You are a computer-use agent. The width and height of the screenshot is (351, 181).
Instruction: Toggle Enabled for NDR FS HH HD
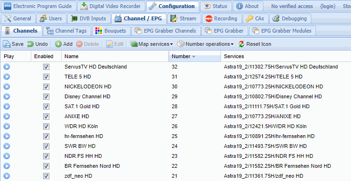(46, 156)
